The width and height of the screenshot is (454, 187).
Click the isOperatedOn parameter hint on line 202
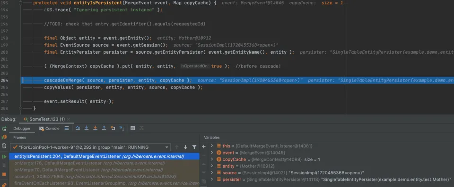click(x=195, y=66)
